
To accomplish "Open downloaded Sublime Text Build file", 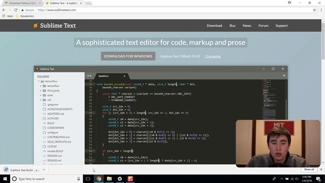I will [22, 170].
